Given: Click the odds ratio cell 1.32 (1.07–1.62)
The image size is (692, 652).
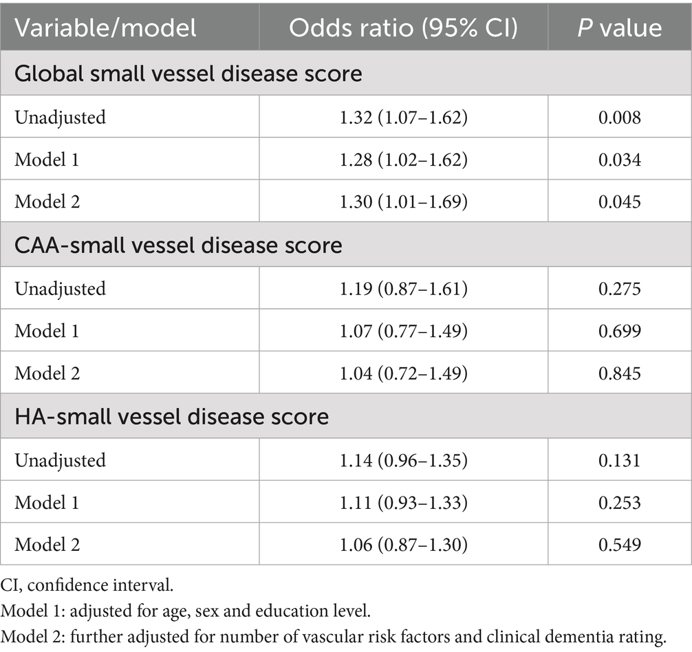Looking at the screenshot, I should pyautogui.click(x=403, y=117).
